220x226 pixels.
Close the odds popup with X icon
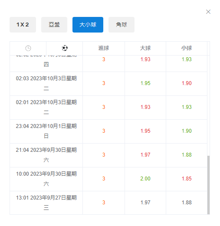[208, 12]
